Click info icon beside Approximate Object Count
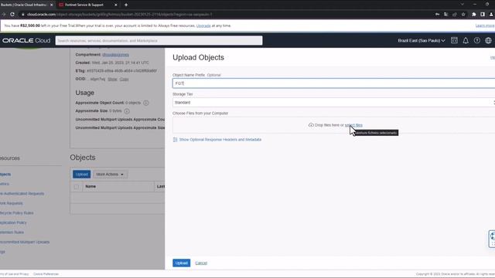495x278 pixels. point(146,103)
